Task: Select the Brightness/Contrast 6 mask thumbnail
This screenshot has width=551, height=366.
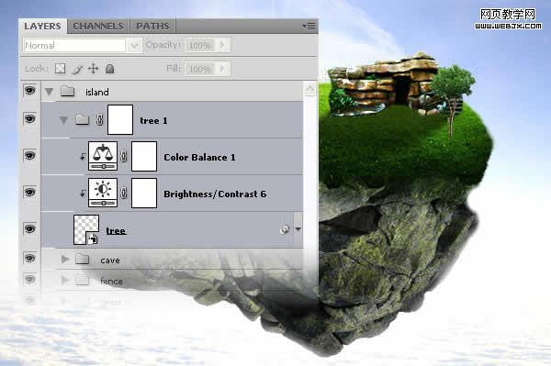Action: (x=144, y=193)
